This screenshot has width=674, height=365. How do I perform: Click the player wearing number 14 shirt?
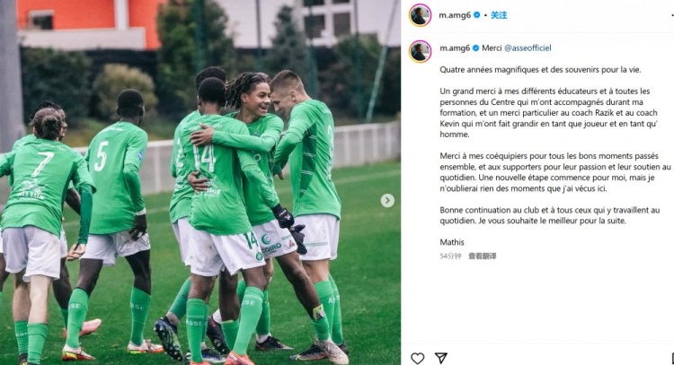224,214
